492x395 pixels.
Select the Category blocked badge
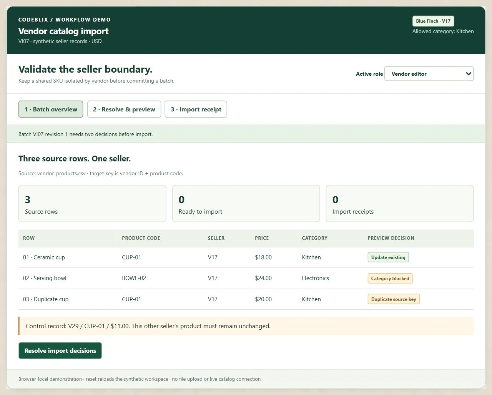point(390,278)
